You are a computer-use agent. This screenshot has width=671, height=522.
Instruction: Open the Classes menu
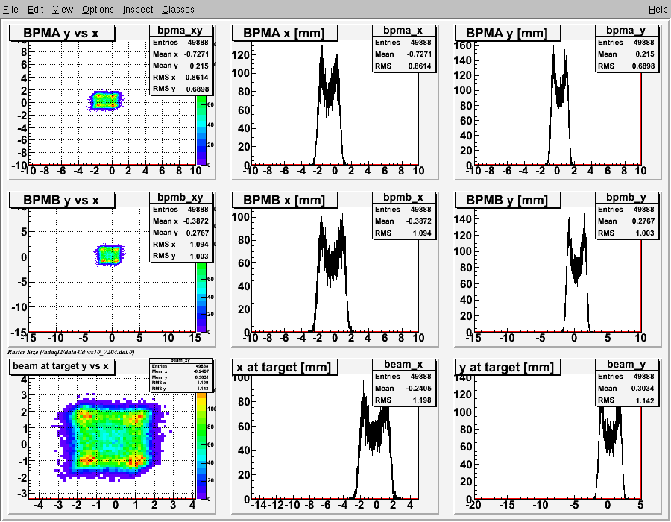pos(178,10)
